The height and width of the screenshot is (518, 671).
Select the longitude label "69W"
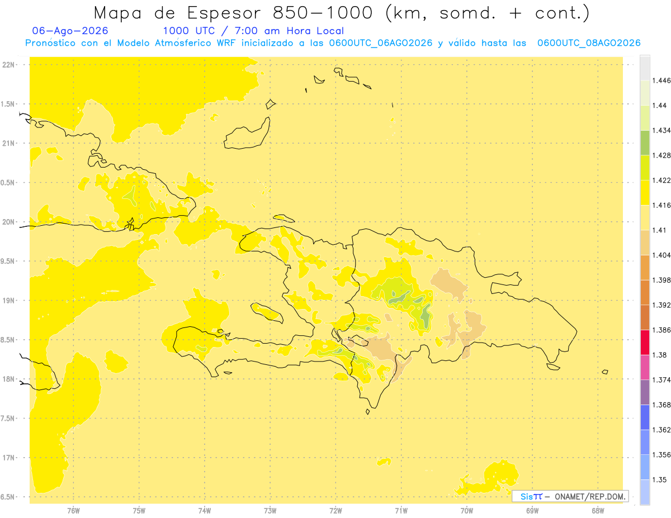tap(532, 511)
